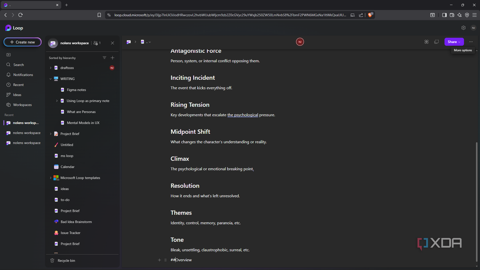Click the Create new button
This screenshot has width=480, height=270.
[22, 42]
